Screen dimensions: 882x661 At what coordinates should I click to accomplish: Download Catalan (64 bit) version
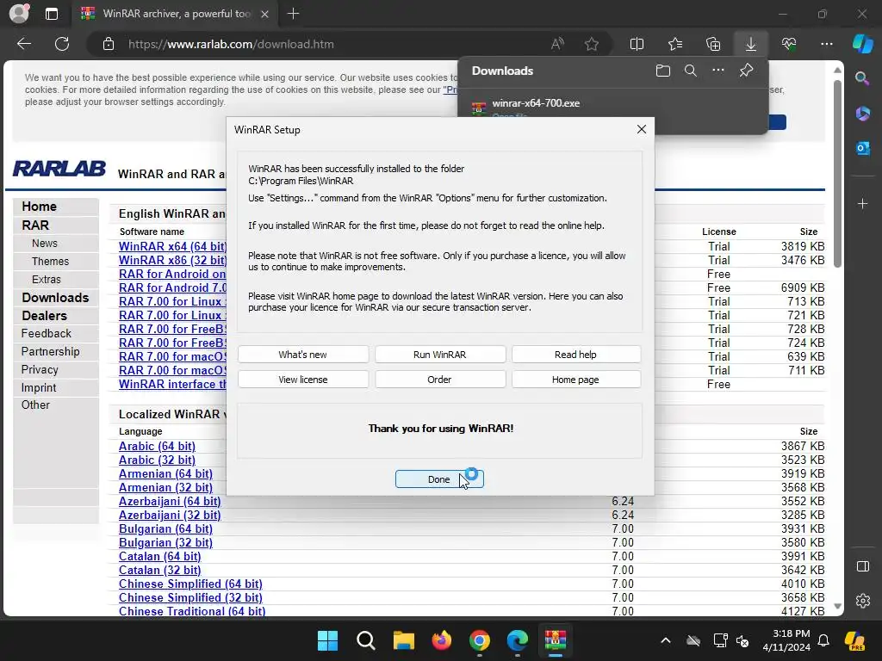pyautogui.click(x=159, y=557)
